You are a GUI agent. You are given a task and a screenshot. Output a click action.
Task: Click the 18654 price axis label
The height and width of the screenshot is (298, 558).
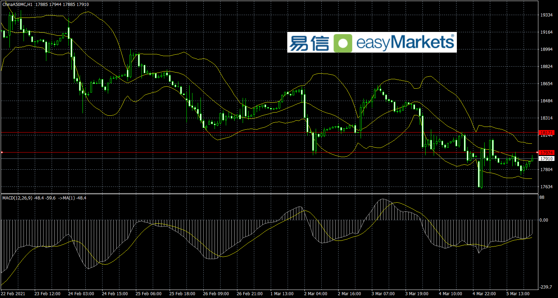coord(546,84)
